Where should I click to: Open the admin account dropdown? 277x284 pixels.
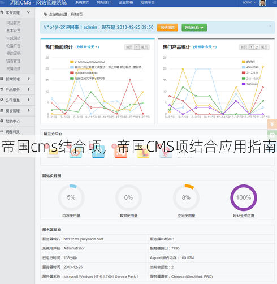(x=249, y=2)
